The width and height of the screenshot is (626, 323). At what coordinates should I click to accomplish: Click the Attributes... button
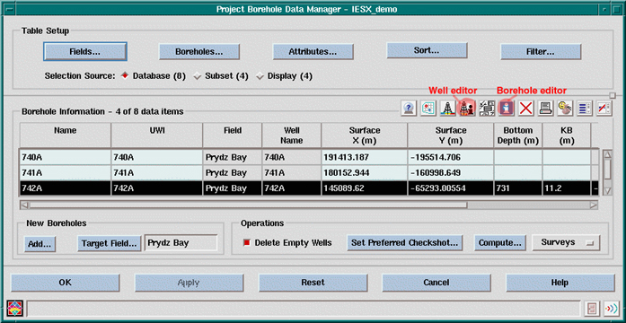click(x=313, y=51)
